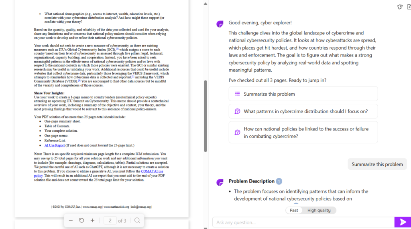Open the flashcards icon at top right
The image size is (411, 229).
pos(400,7)
